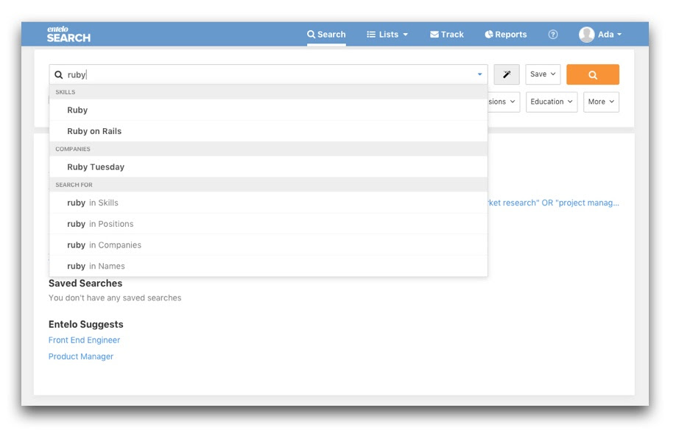
Task: Choose Ruby on Rails skill suggestion
Action: point(94,131)
